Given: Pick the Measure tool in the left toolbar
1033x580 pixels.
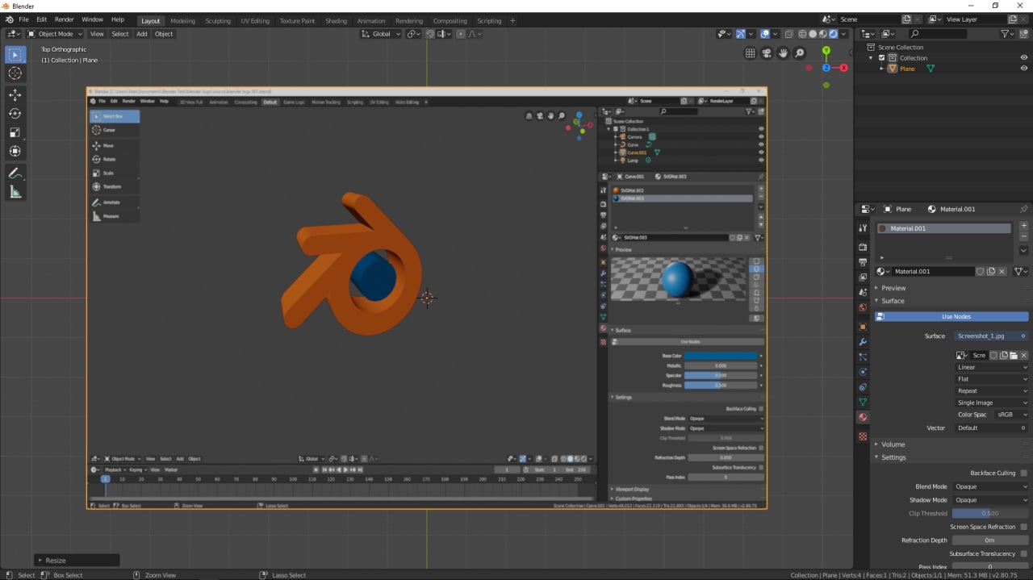Looking at the screenshot, I should [15, 192].
